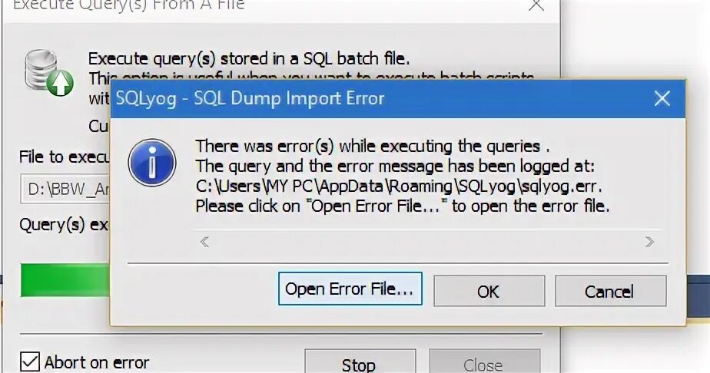Open the error file via Open Error File button
This screenshot has height=373, width=710.
click(350, 289)
